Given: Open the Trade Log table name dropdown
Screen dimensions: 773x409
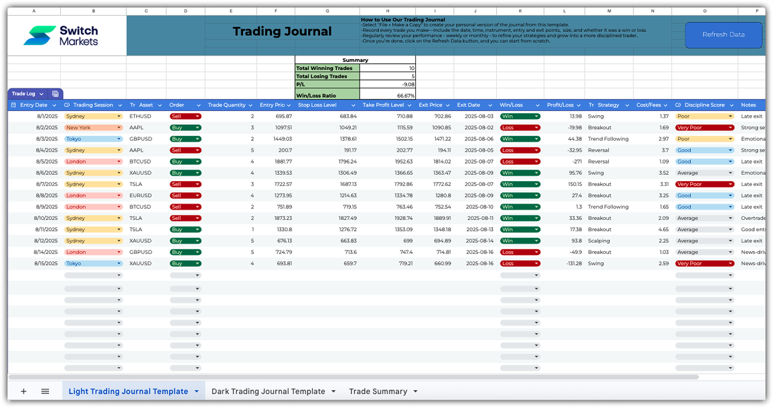Looking at the screenshot, I should coord(41,94).
